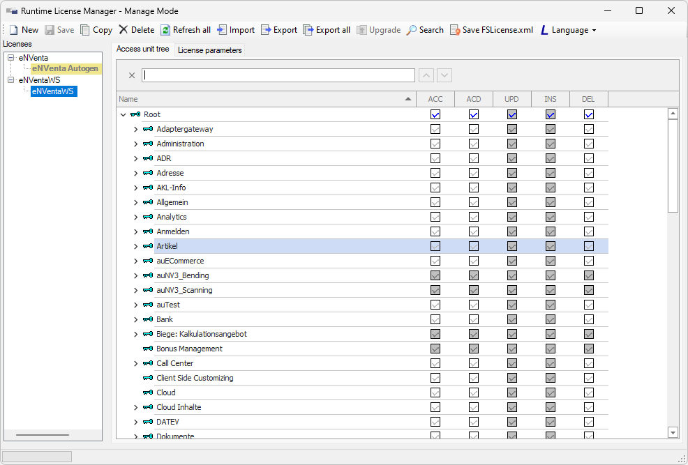Click the tree scrollbar up arrow
The image size is (688, 465).
pos(673,114)
